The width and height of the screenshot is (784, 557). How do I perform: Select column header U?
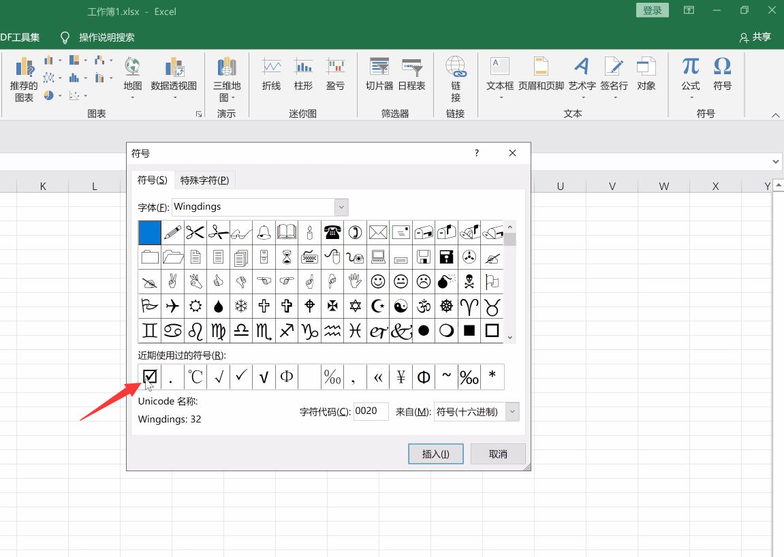click(x=560, y=186)
